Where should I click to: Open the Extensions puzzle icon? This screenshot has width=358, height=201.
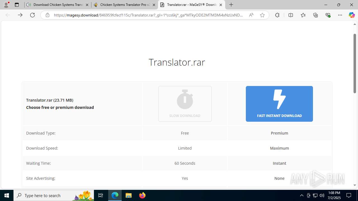click(x=277, y=15)
